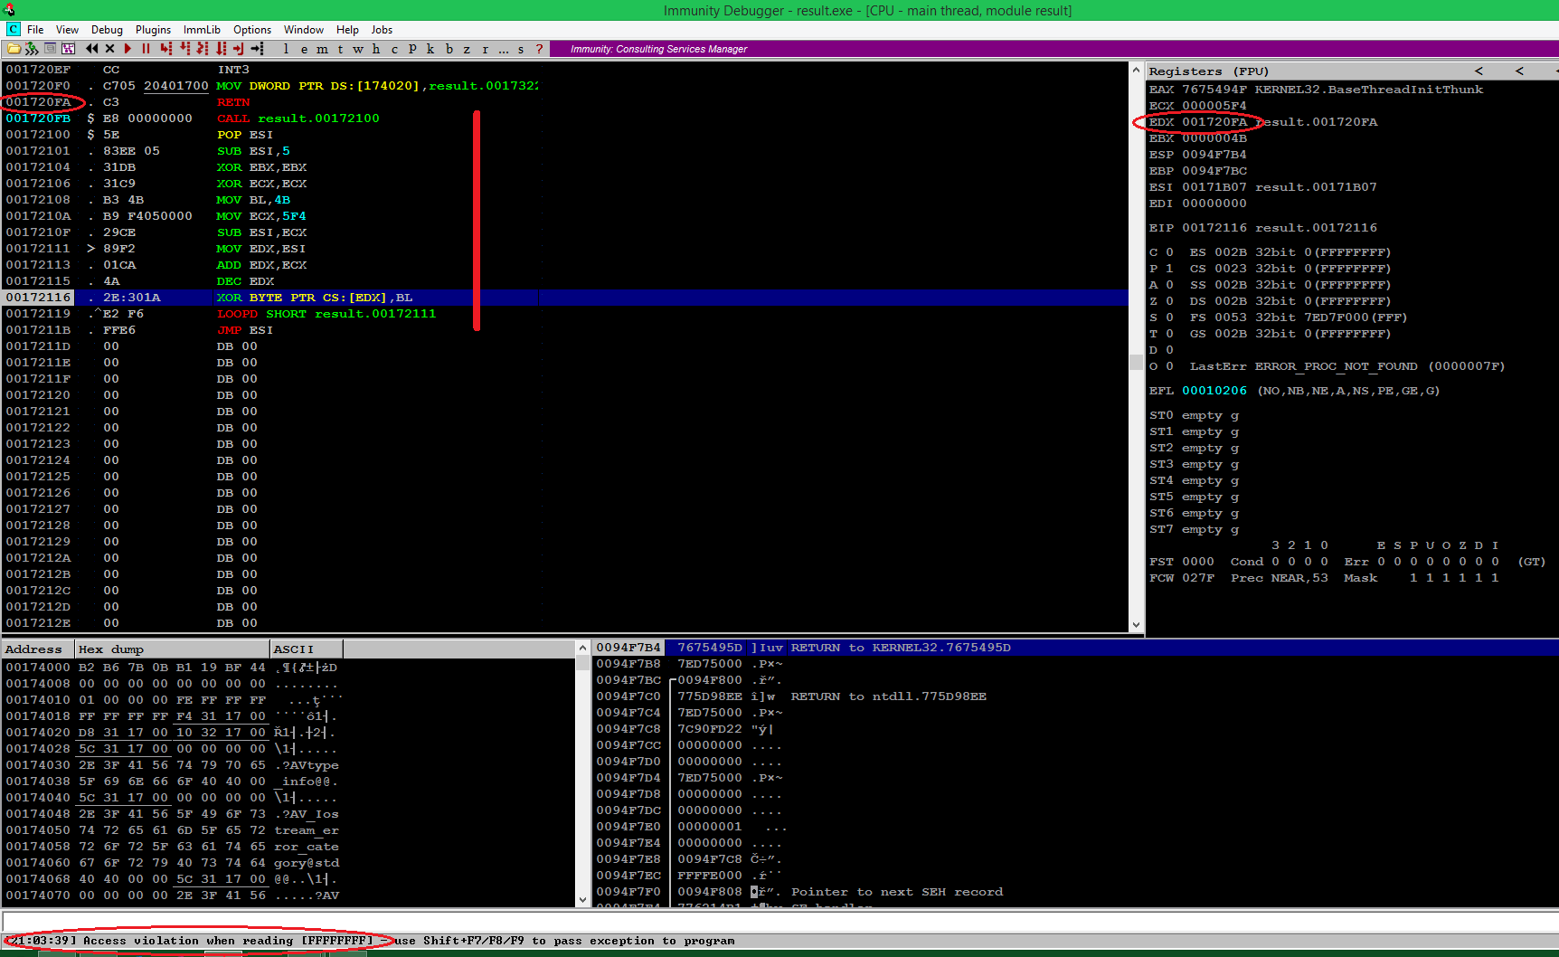Click Registers (FPU) panel header
The height and width of the screenshot is (957, 1559).
[x=1209, y=71]
